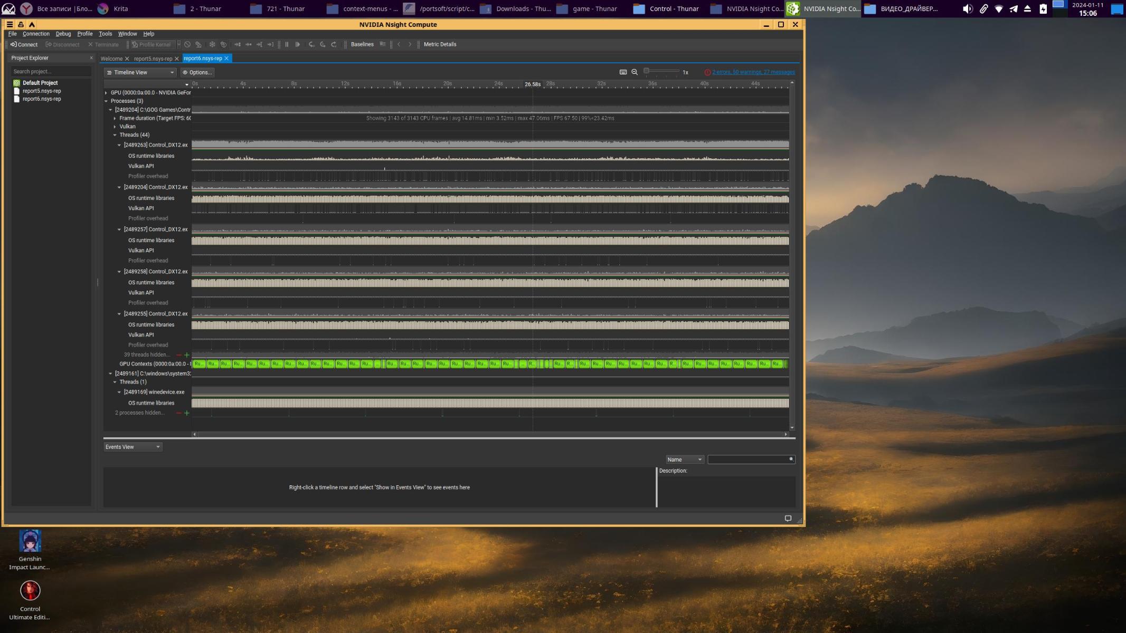Show hidden processes with the green plus
The height and width of the screenshot is (633, 1126).
tap(187, 413)
